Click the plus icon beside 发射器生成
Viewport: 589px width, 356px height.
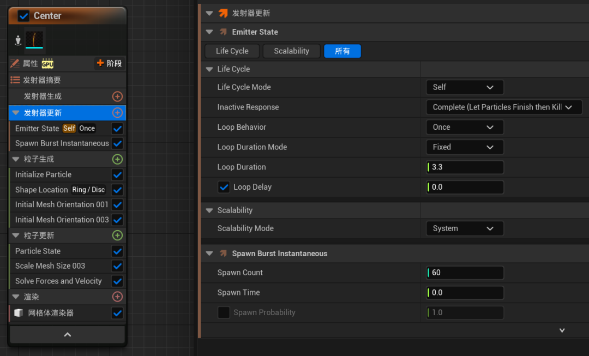tap(117, 96)
